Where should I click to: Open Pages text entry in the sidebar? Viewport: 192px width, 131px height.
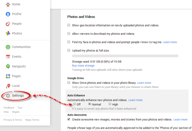[x=16, y=76]
